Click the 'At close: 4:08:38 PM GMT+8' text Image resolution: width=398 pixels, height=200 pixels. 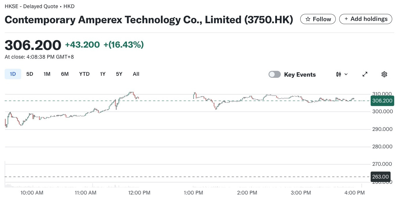click(39, 57)
